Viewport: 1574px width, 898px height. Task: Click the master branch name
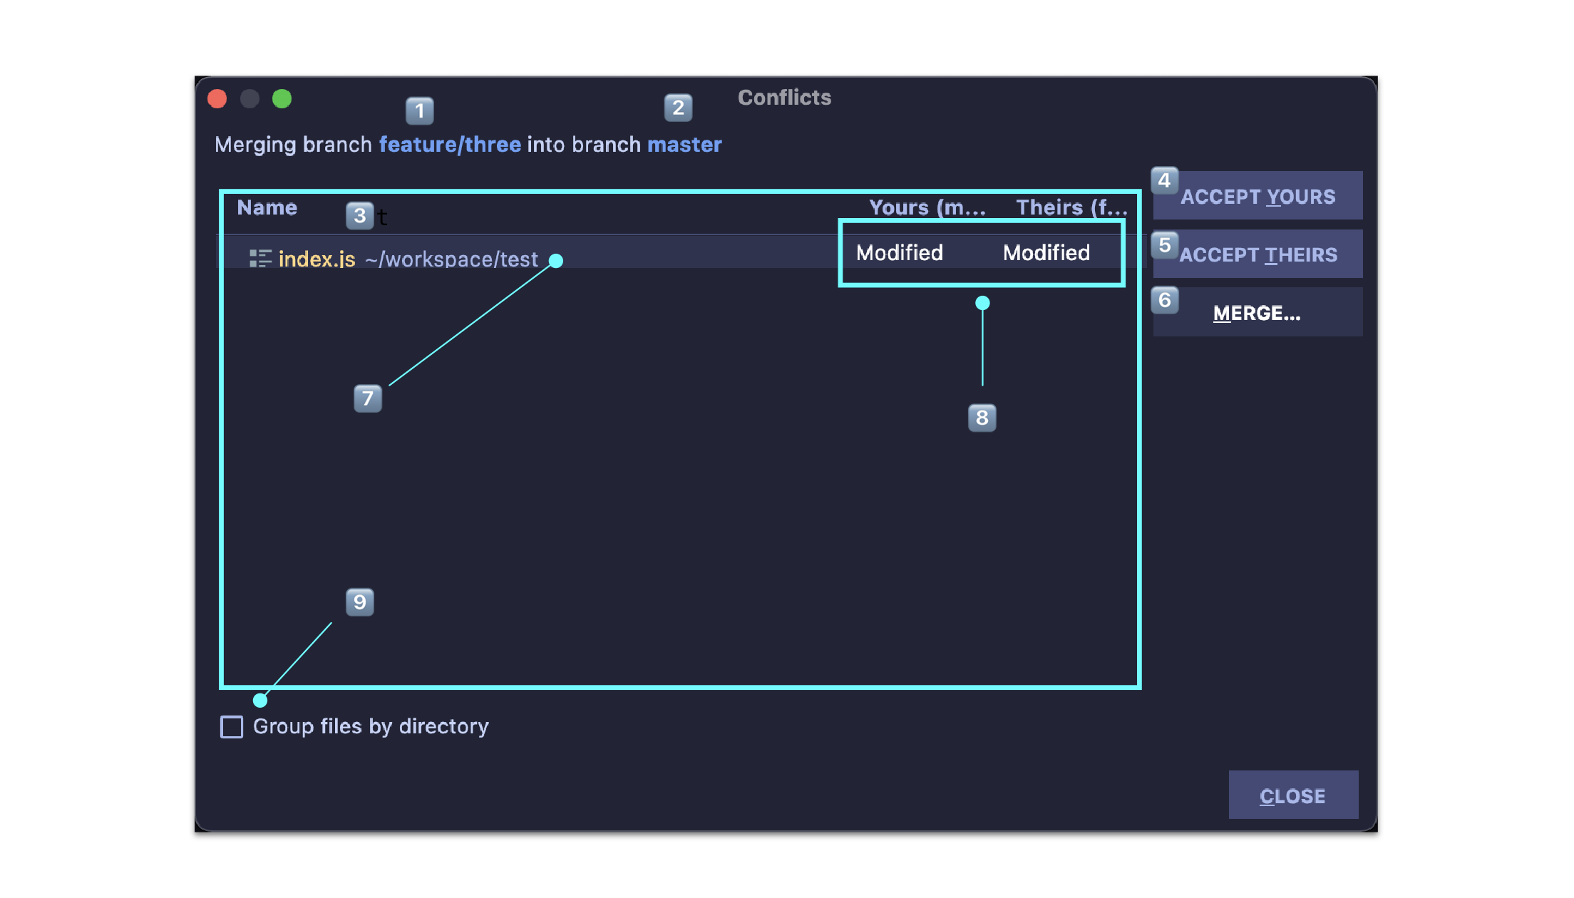pyautogui.click(x=684, y=144)
